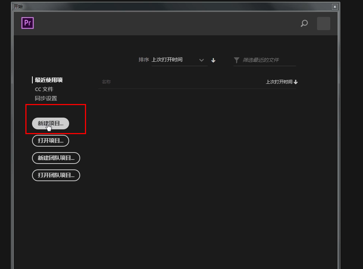Open the search magnifier icon
Image resolution: width=363 pixels, height=269 pixels.
[304, 23]
